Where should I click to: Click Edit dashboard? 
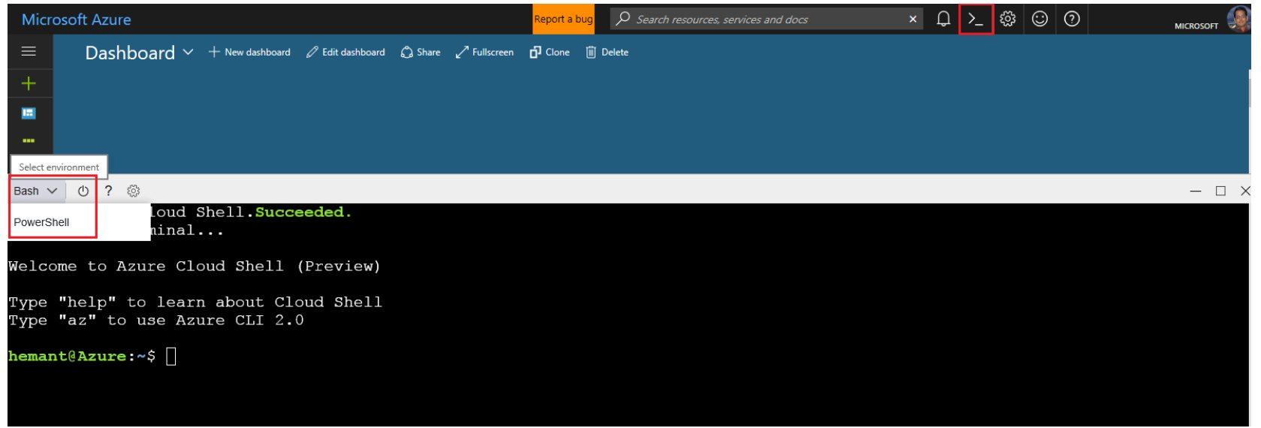[345, 52]
